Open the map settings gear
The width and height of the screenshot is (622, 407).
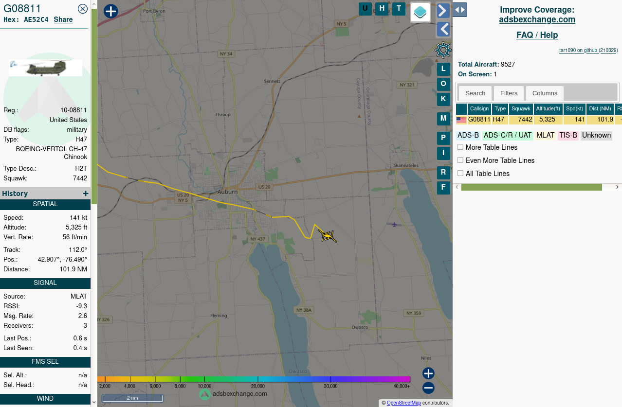pos(443,50)
